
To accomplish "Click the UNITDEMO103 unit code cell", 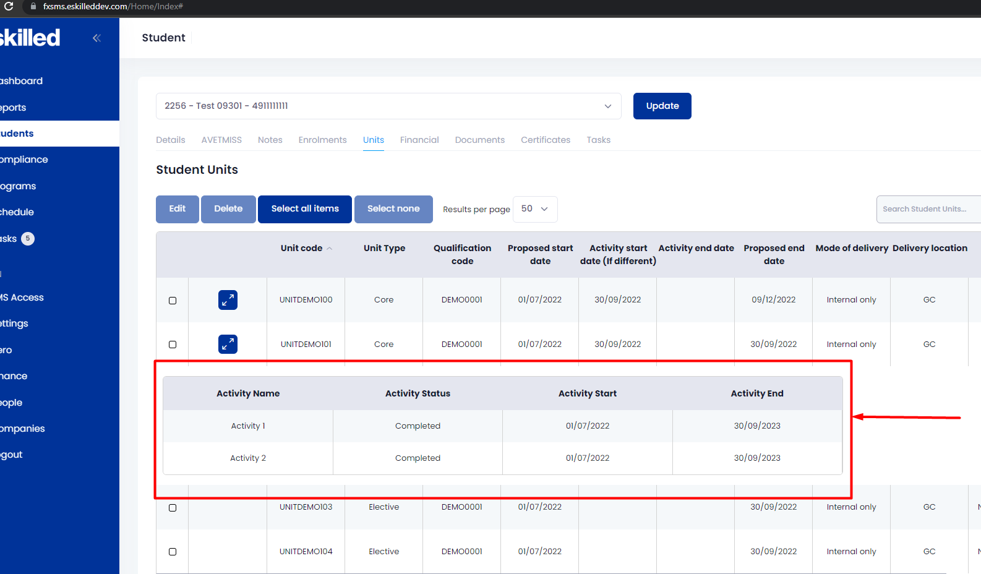I will tap(306, 507).
